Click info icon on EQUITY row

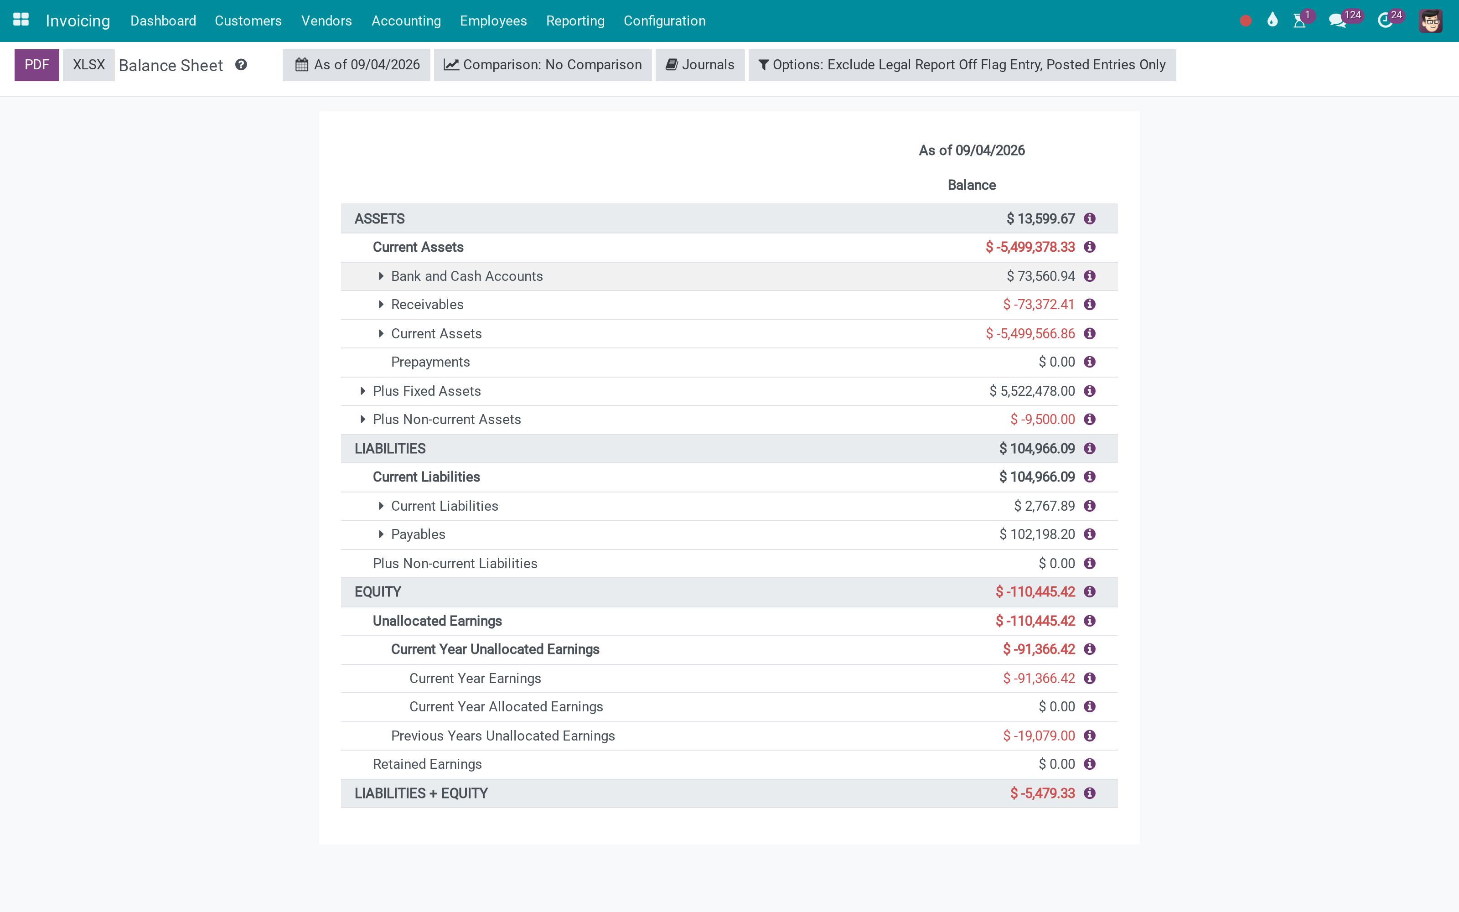[1089, 592]
